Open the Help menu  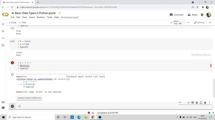pyautogui.click(x=56, y=17)
